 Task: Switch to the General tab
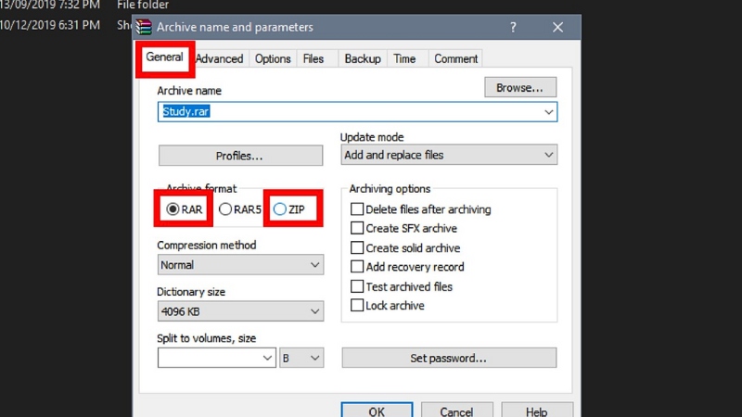tap(164, 57)
